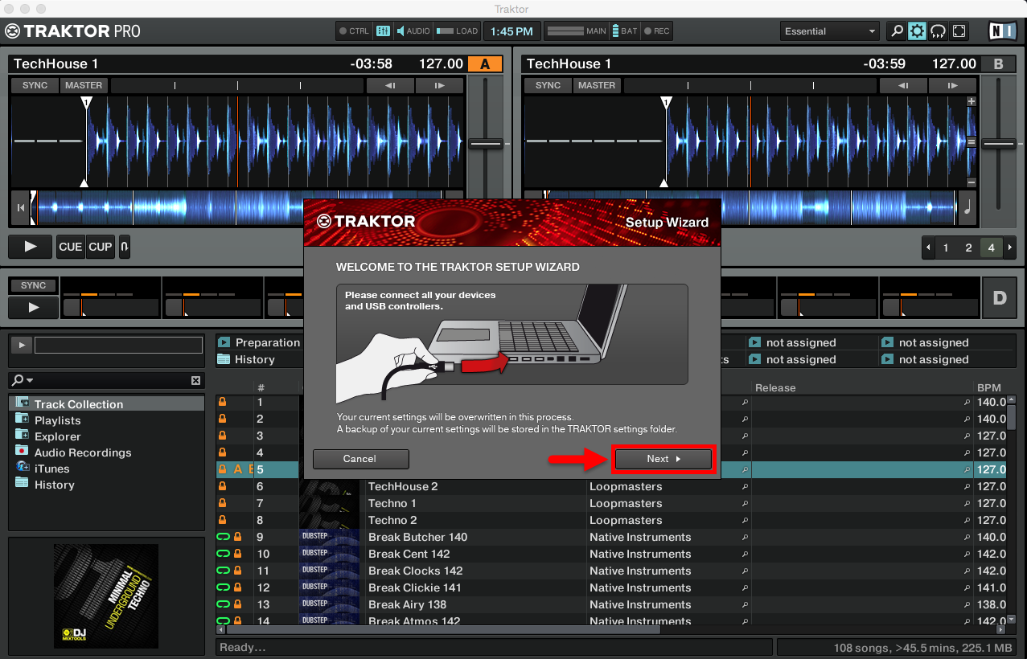Image resolution: width=1027 pixels, height=659 pixels.
Task: Open the Preparation playlist
Action: (265, 342)
